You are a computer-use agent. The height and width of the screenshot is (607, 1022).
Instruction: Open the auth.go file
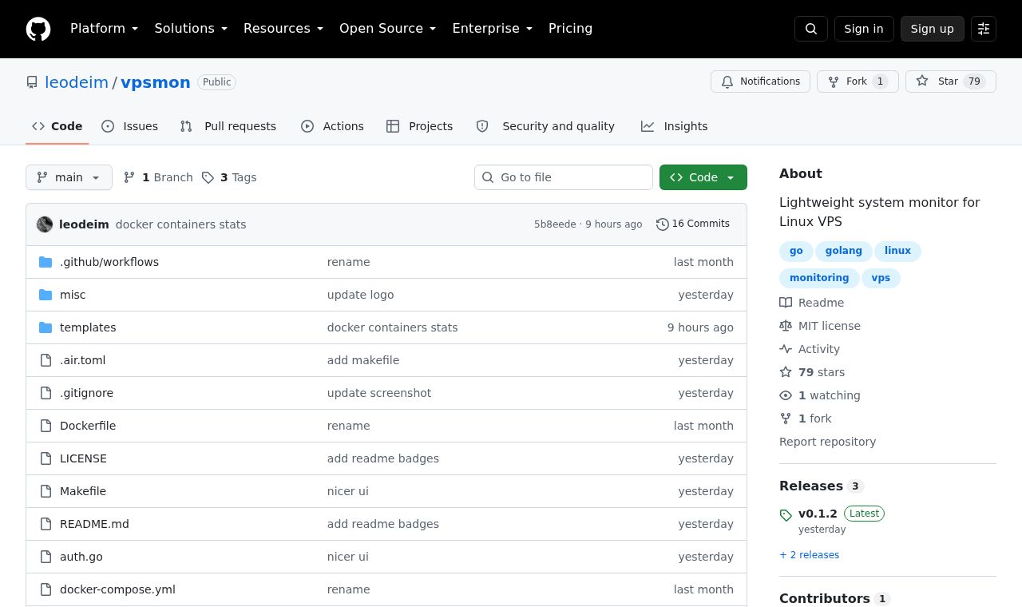pos(81,557)
